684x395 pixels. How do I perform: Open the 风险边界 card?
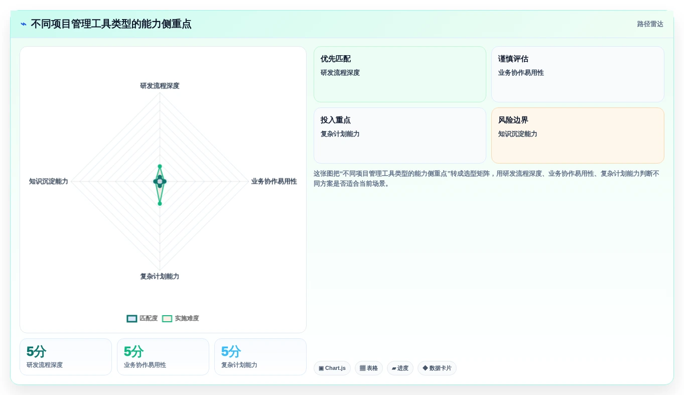pyautogui.click(x=578, y=136)
